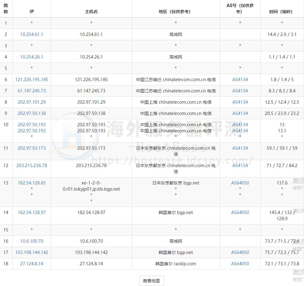Open the AS64050 link in hop 13
The image size is (304, 286).
240,183
